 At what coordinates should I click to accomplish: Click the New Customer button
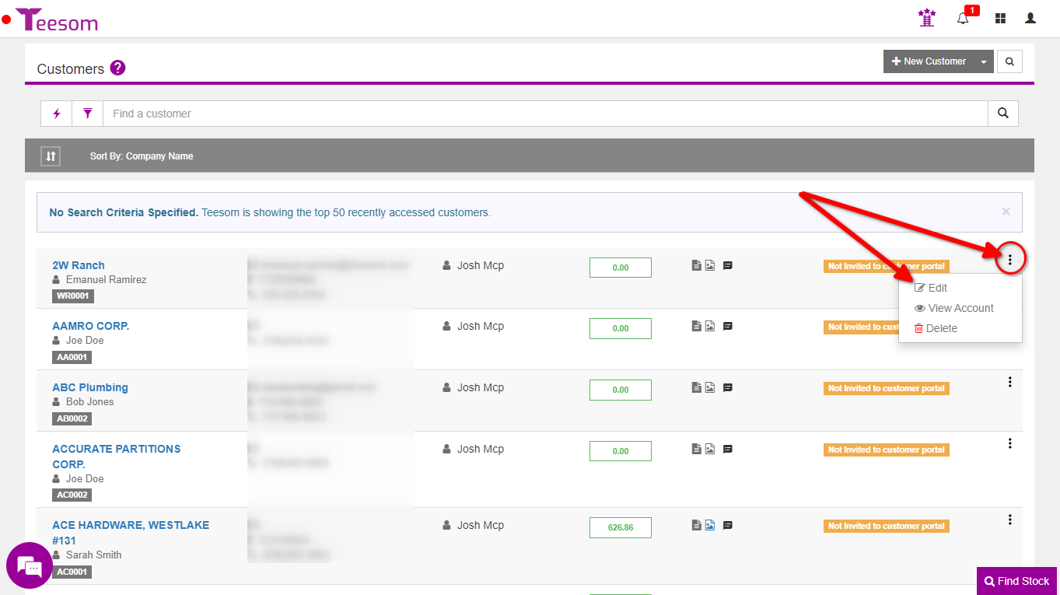(x=929, y=61)
